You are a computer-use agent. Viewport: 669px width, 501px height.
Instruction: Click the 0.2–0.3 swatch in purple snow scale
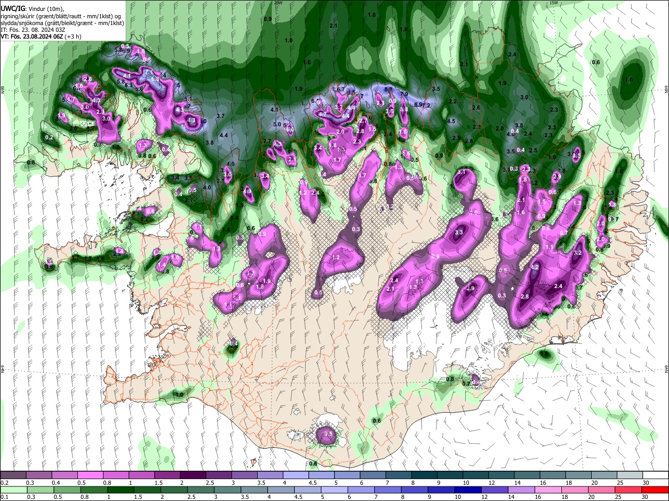coord(13,475)
